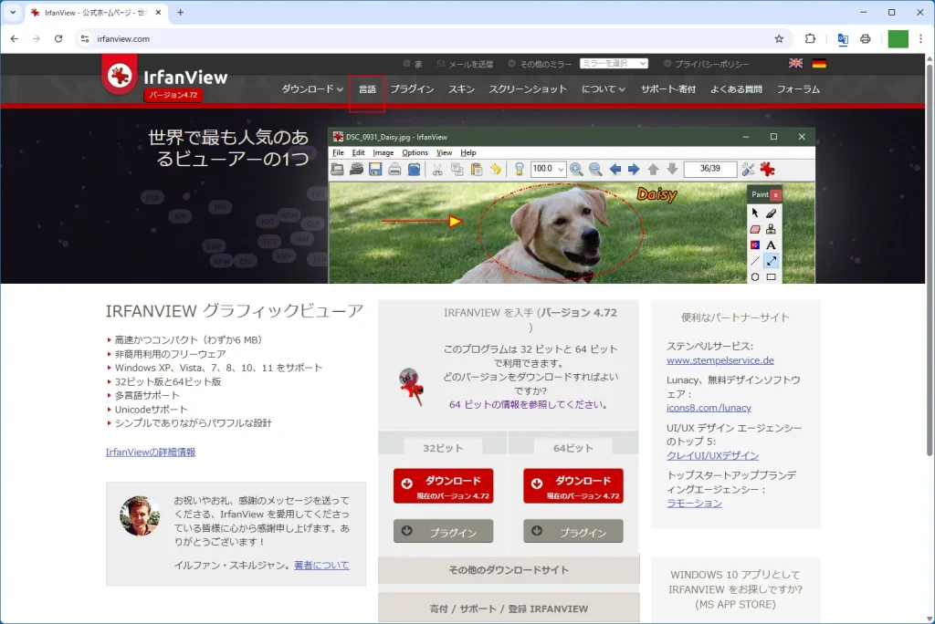Click the Copy toolbar icon in IrfanView
Image resolution: width=935 pixels, height=624 pixels.
tap(457, 170)
